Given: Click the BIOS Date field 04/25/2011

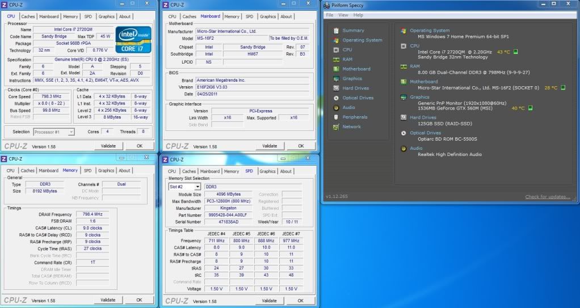Looking at the screenshot, I should point(253,94).
